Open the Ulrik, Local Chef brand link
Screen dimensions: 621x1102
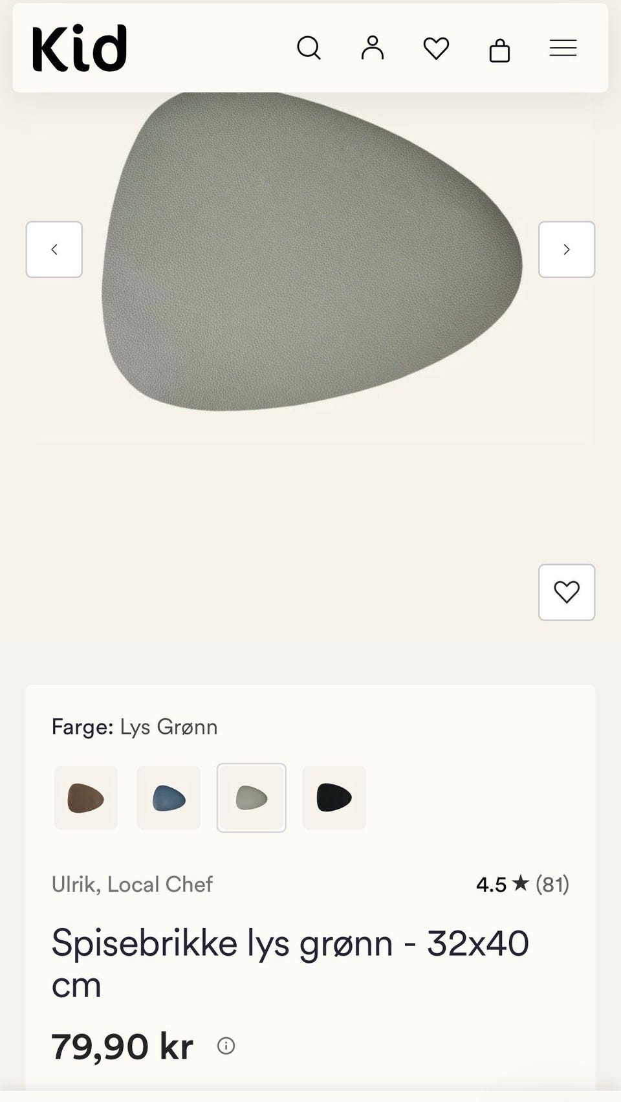pyautogui.click(x=132, y=884)
